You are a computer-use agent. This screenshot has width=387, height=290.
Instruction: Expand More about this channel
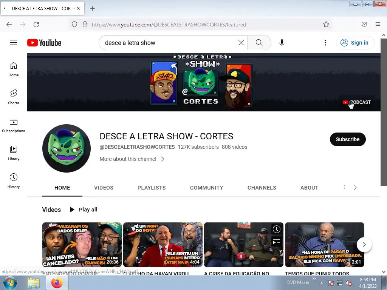[132, 159]
